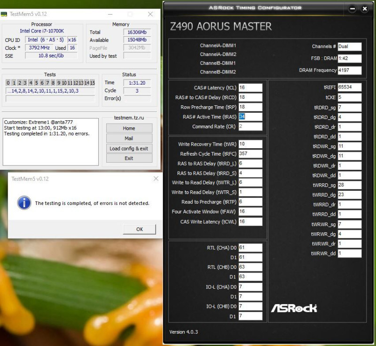Click Load config & exit button
376x346 pixels.
pos(129,149)
